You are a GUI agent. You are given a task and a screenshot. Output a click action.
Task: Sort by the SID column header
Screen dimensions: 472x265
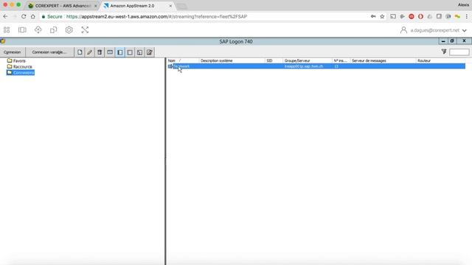click(x=274, y=60)
